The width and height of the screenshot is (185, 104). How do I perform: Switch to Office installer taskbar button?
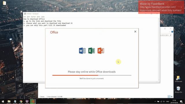pyautogui.click(x=33, y=101)
